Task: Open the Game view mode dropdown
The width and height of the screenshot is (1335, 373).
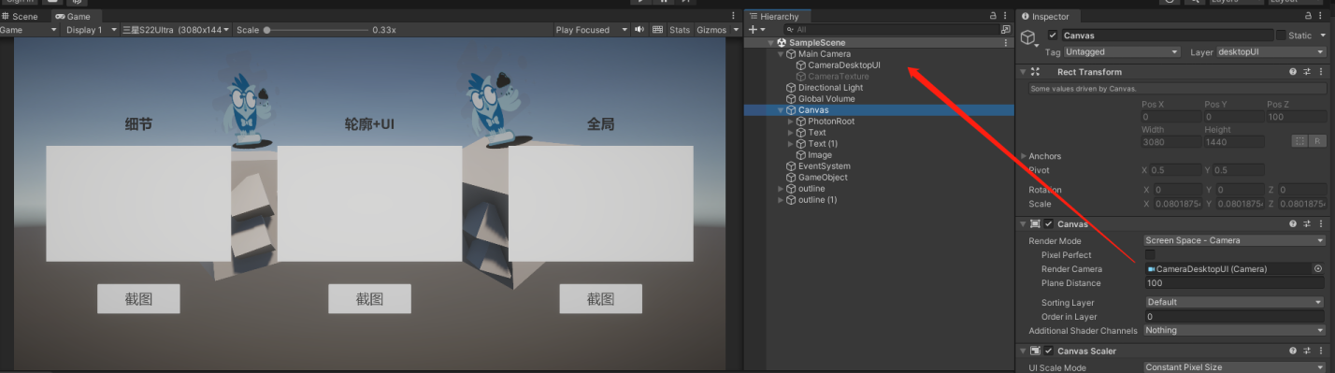Action: (x=29, y=30)
